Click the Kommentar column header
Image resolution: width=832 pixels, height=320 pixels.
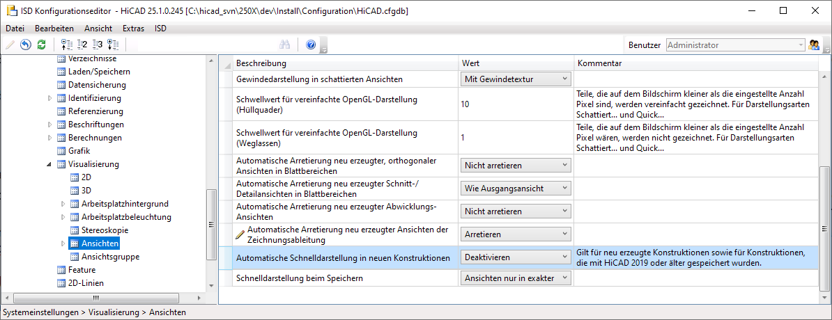pyautogui.click(x=696, y=63)
